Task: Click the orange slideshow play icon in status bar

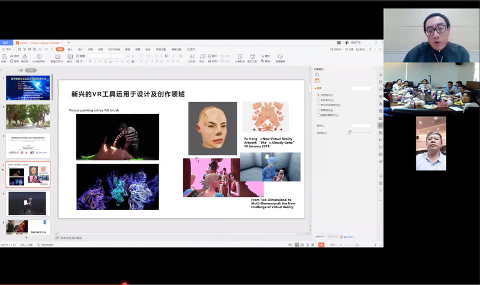Action: (x=321, y=245)
